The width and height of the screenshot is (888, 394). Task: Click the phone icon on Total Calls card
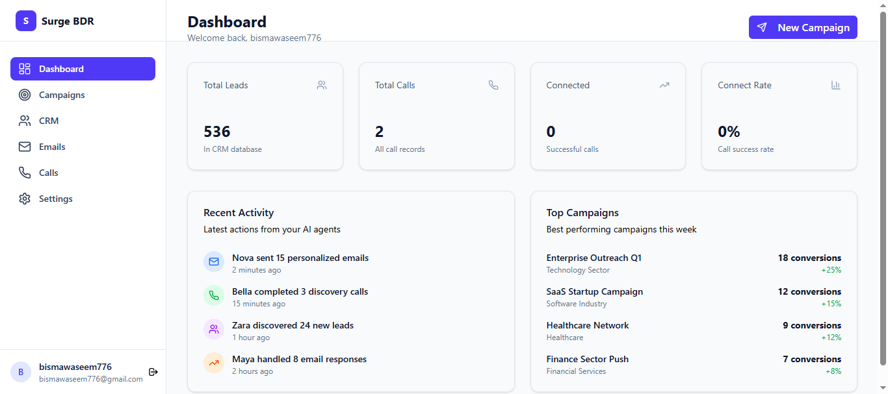pos(493,85)
